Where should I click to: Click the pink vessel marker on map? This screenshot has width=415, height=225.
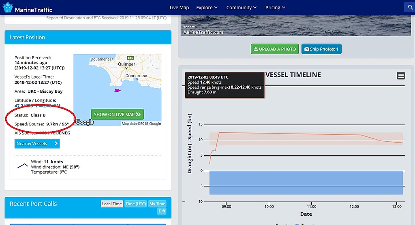click(118, 90)
